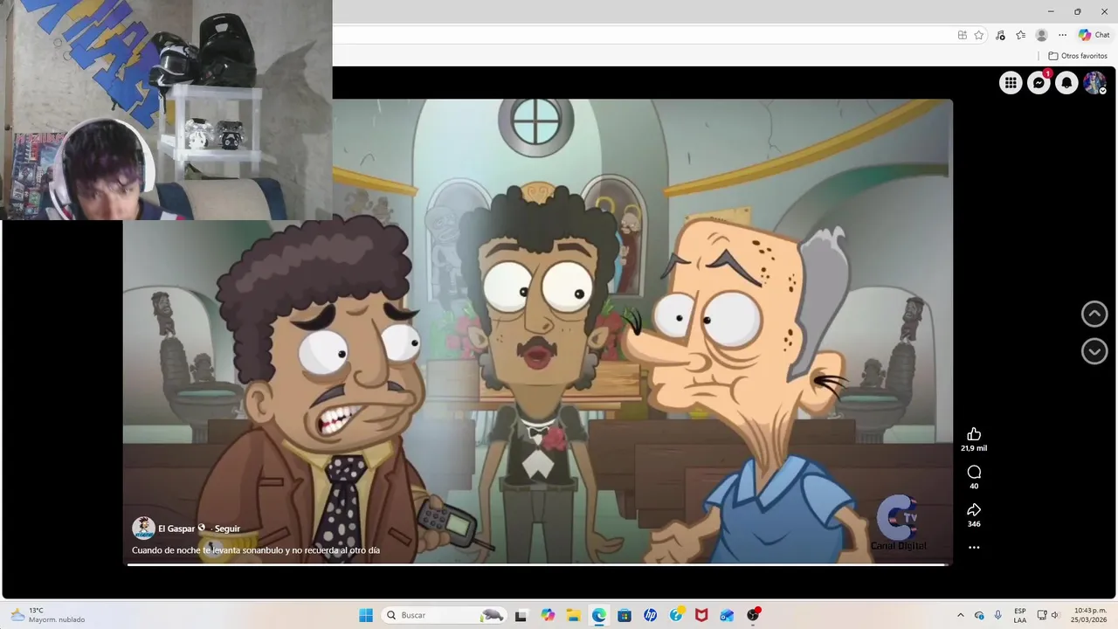This screenshot has width=1118, height=629.
Task: Open the Otros favoritos folder
Action: coord(1078,56)
